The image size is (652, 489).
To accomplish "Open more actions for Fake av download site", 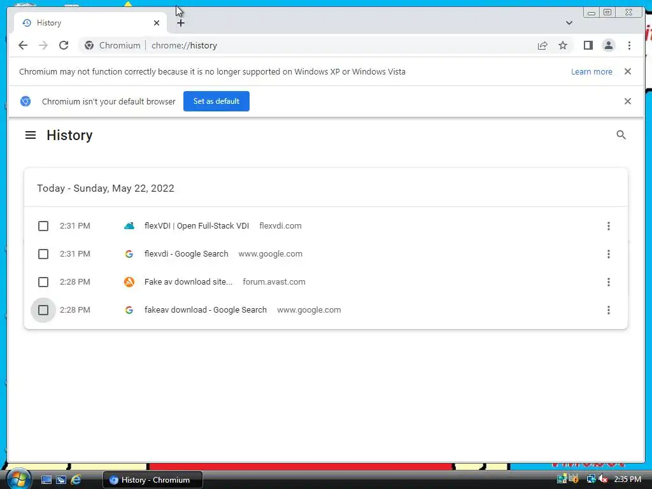I will (608, 282).
